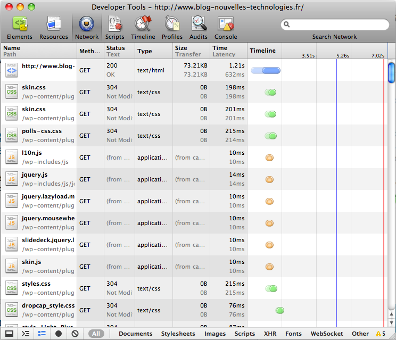
Task: Filter requests by XHR
Action: pyautogui.click(x=270, y=334)
